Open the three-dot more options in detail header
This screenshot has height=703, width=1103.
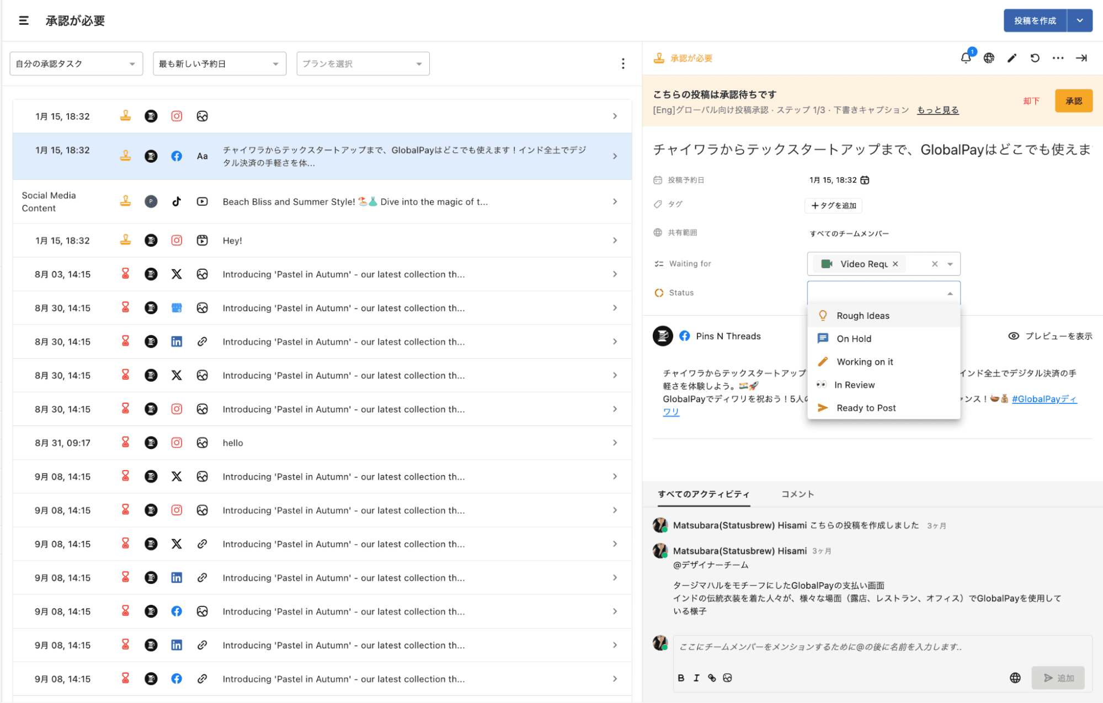coord(1058,58)
